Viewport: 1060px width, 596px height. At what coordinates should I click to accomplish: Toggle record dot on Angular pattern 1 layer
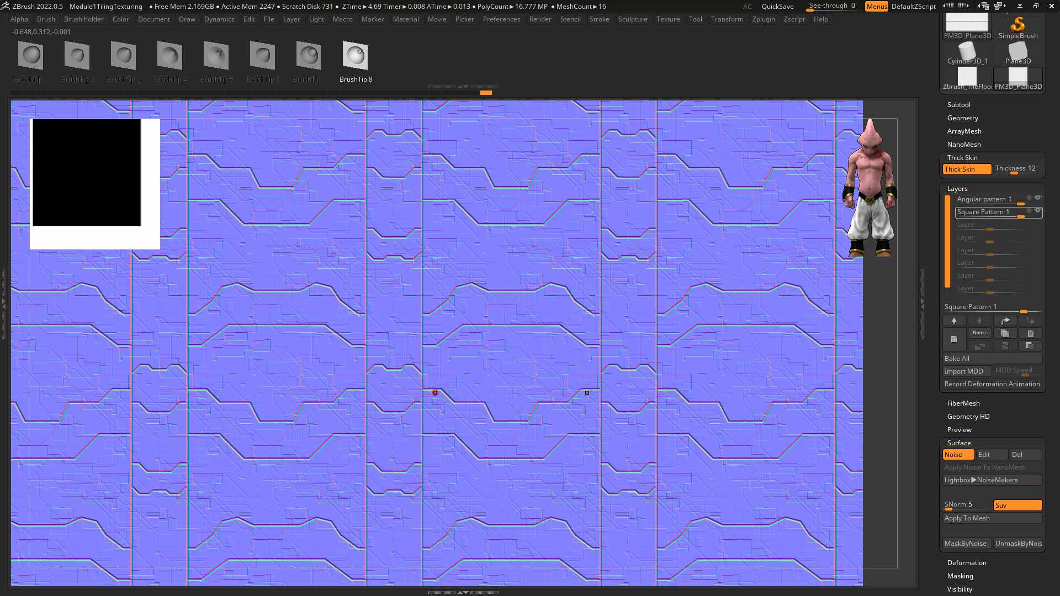(x=1029, y=198)
